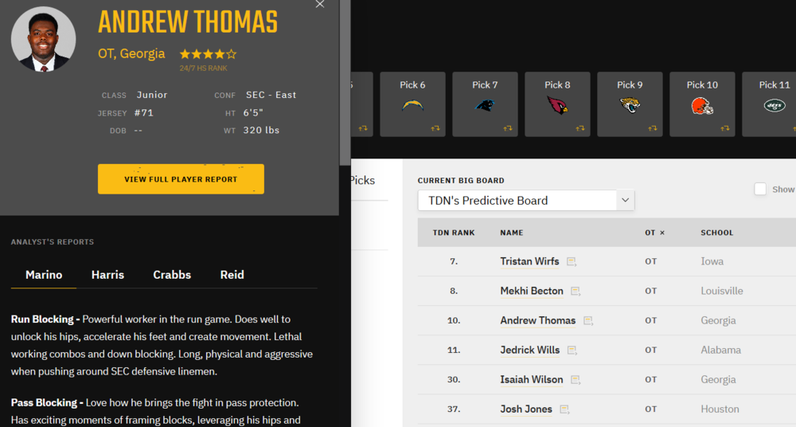Open the TDN's Predictive Board dropdown

pyautogui.click(x=526, y=200)
